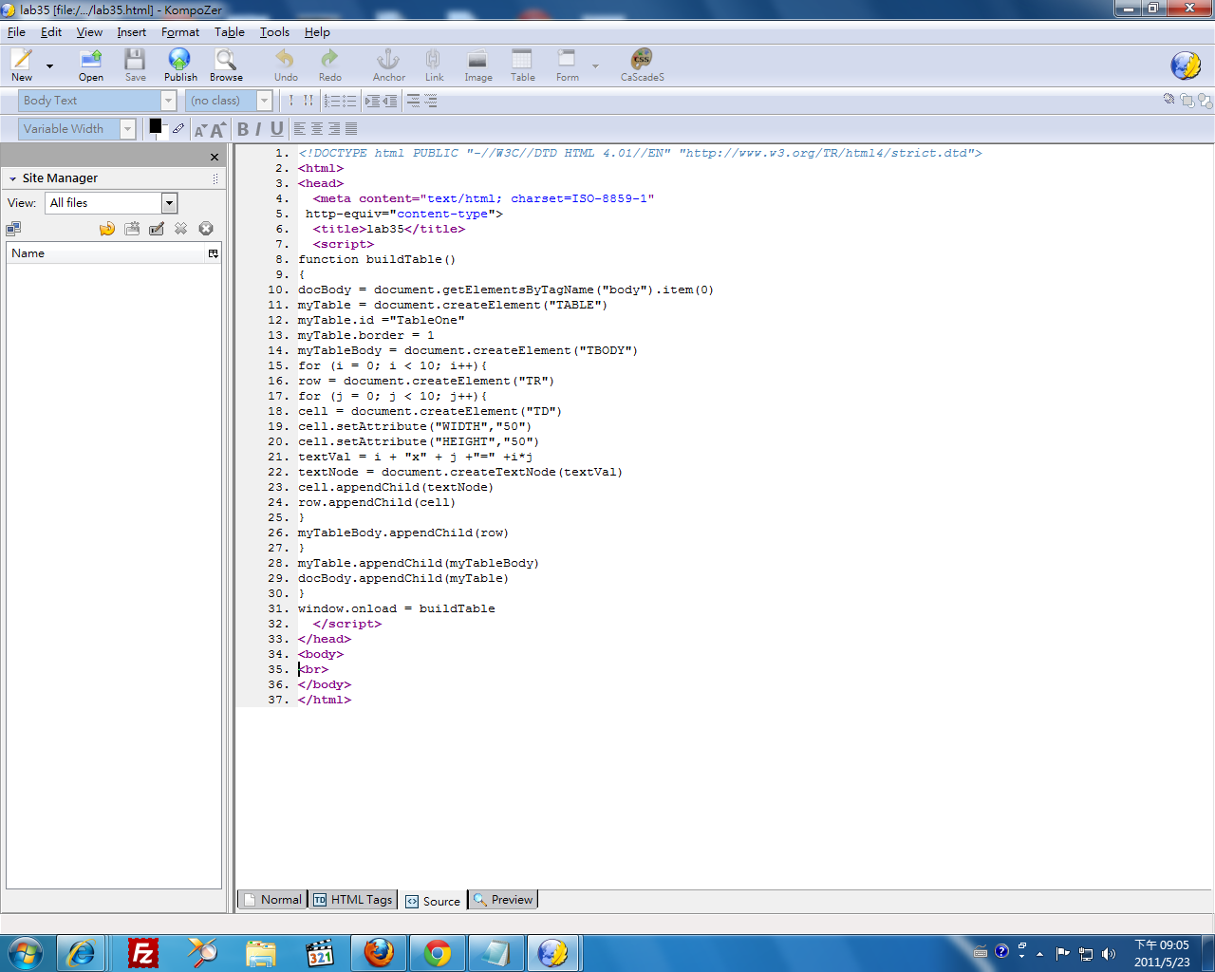Viewport: 1215px width, 972px height.
Task: Click the Redo toolbar icon
Action: [x=329, y=65]
